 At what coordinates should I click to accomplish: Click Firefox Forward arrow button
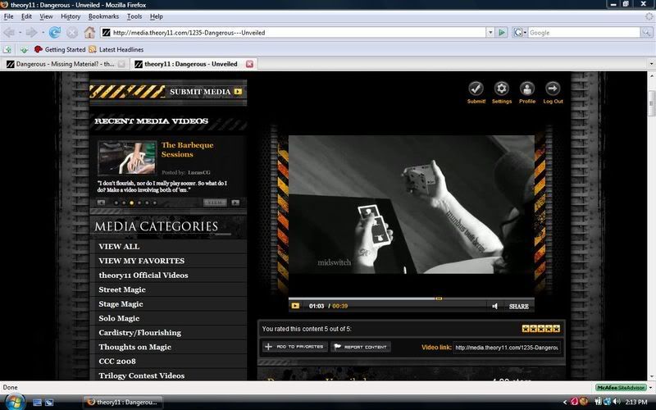click(x=31, y=32)
